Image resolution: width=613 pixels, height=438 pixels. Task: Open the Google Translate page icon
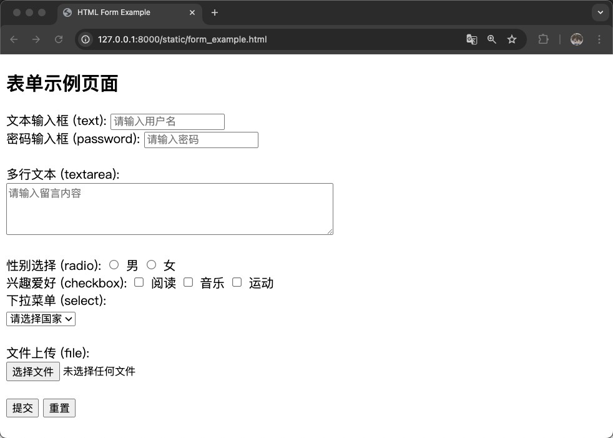(471, 39)
